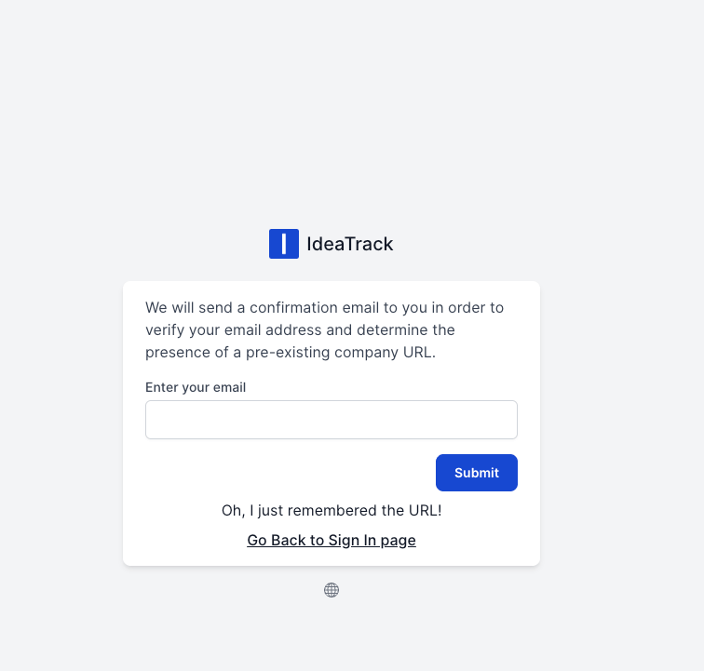This screenshot has width=704, height=671.
Task: Select the white letter I in the logo
Action: pos(284,244)
